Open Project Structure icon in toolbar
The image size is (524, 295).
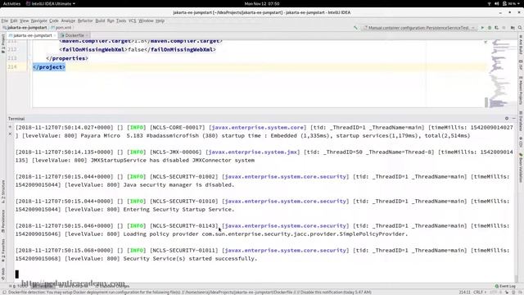(x=513, y=28)
